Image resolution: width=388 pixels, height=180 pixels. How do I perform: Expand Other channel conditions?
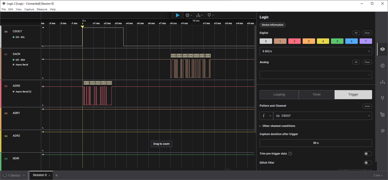click(277, 126)
